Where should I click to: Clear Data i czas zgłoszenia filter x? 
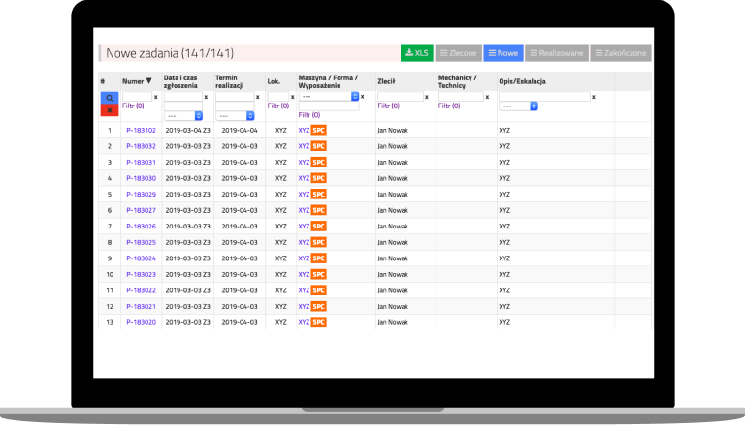pos(206,97)
